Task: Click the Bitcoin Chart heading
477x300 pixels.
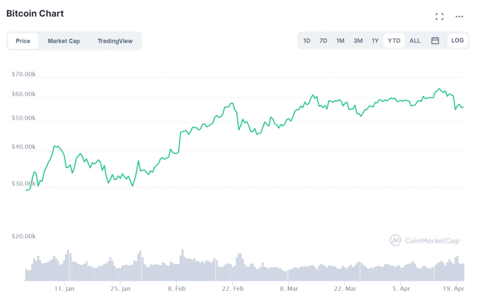Action: (x=35, y=13)
